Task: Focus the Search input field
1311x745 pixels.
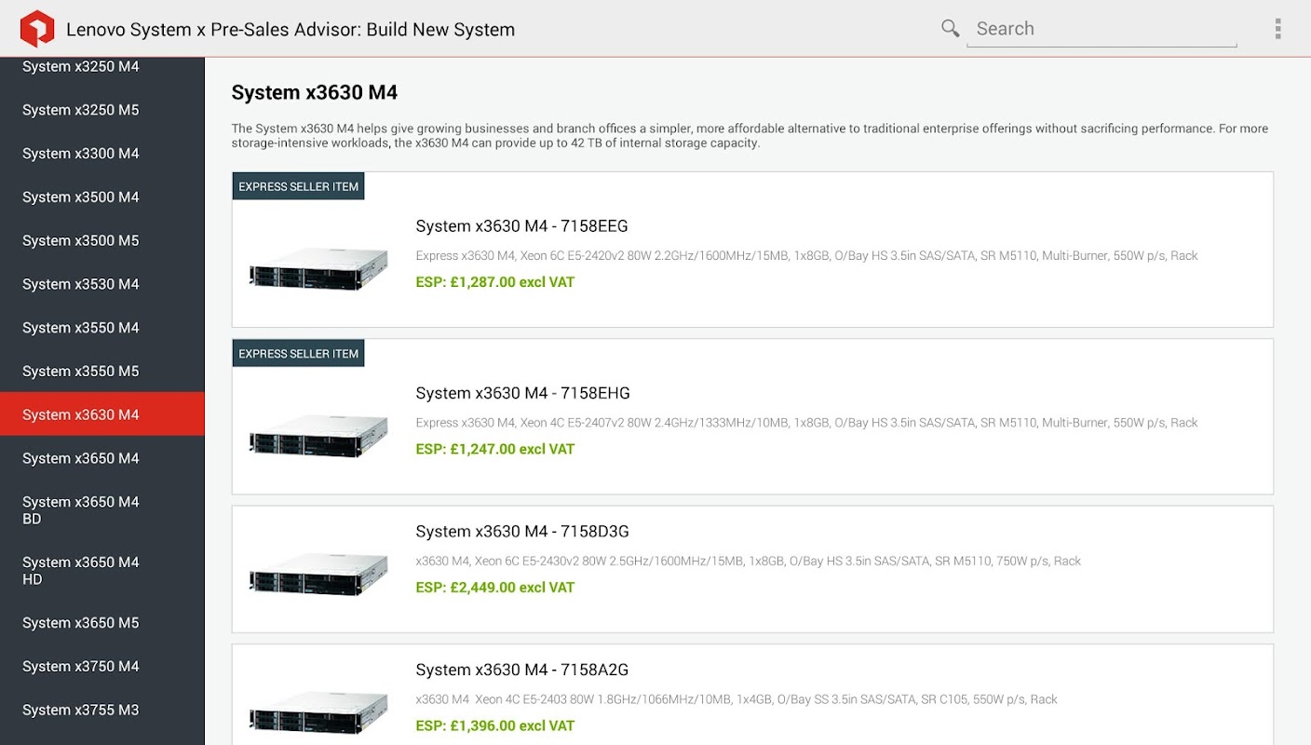Action: 1102,29
